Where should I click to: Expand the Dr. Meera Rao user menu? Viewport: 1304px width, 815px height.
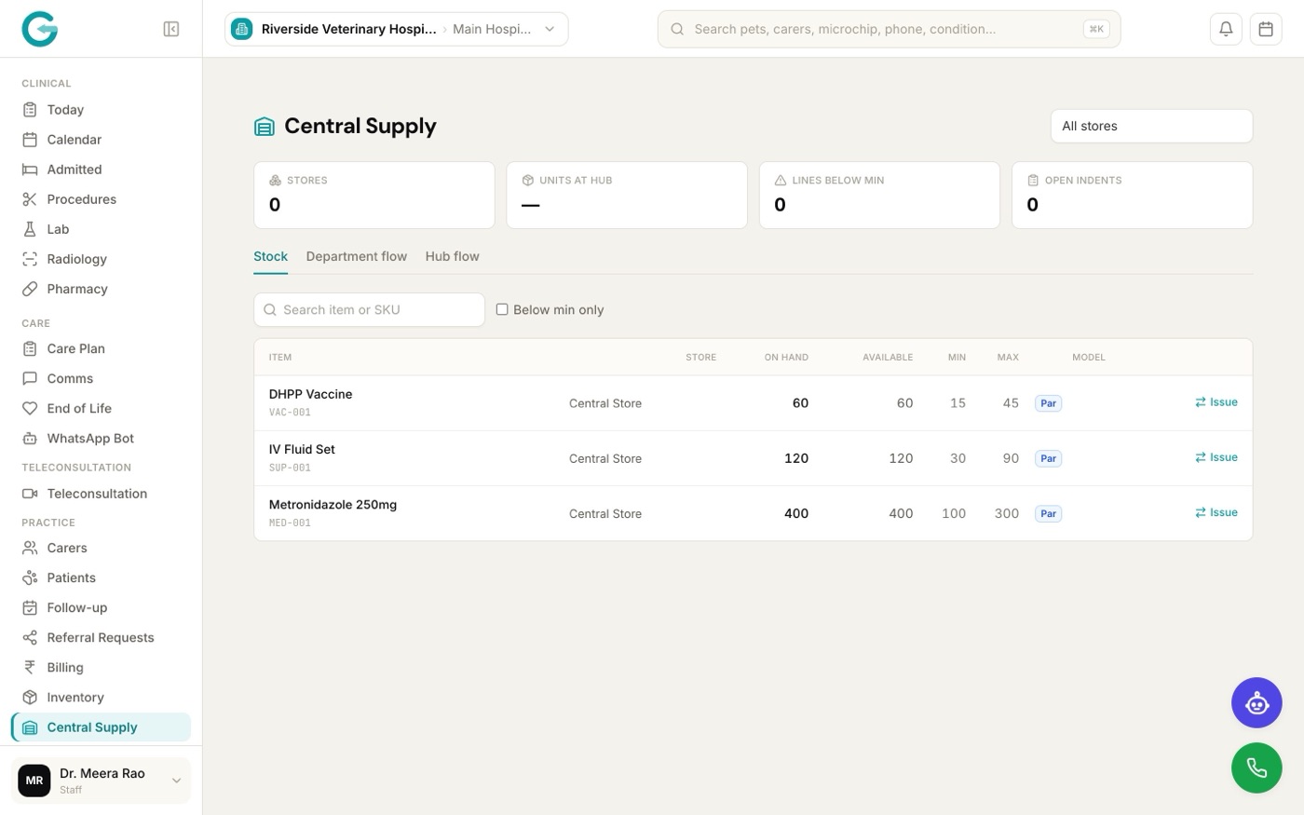(101, 781)
